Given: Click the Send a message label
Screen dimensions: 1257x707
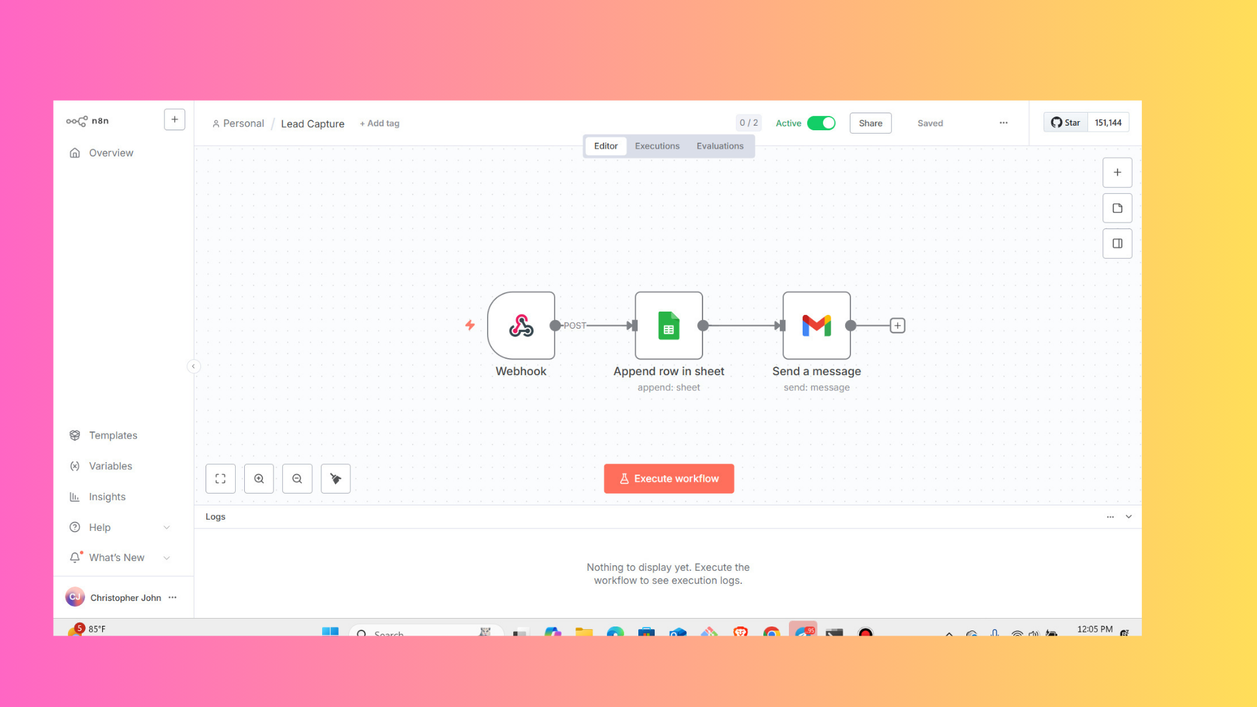Looking at the screenshot, I should (816, 371).
